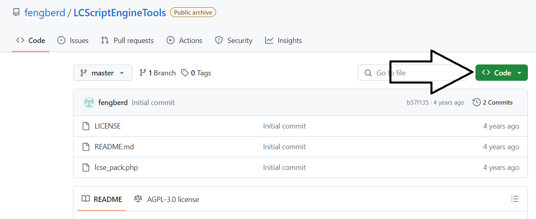Screen dimensions: 536x219
Task: Click the file icon next to LICENSE
Action: tap(86, 126)
